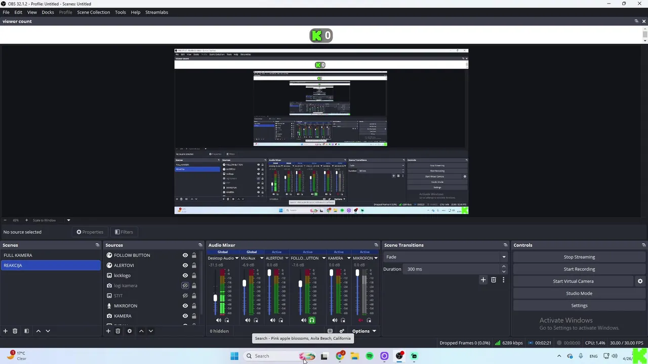Unmute the MIKROFON channel
Viewport: 648px width, 364px height.
click(360, 320)
